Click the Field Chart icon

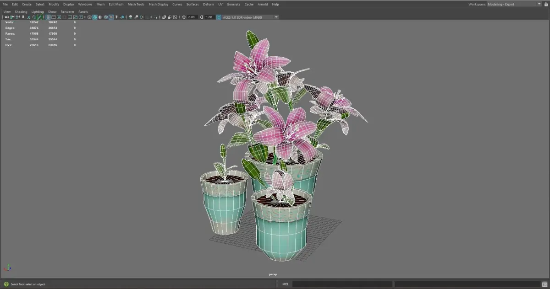point(70,17)
